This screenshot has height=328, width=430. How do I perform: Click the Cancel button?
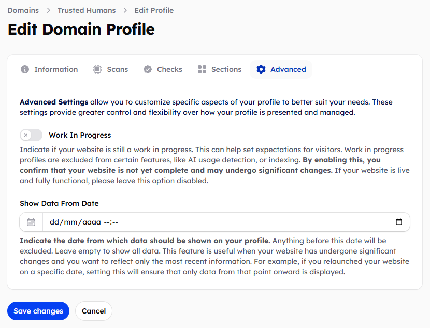click(x=94, y=311)
